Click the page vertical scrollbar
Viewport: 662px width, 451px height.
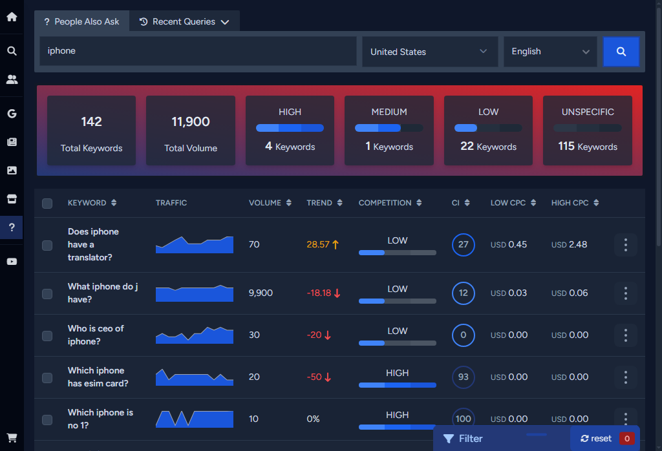[x=659, y=127]
